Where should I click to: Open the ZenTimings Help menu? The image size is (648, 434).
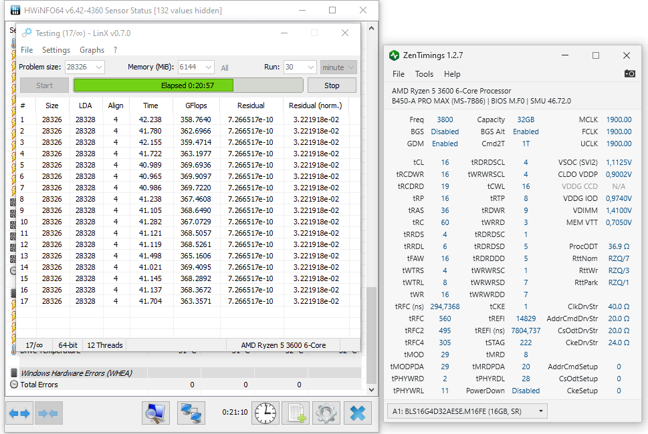click(x=452, y=74)
